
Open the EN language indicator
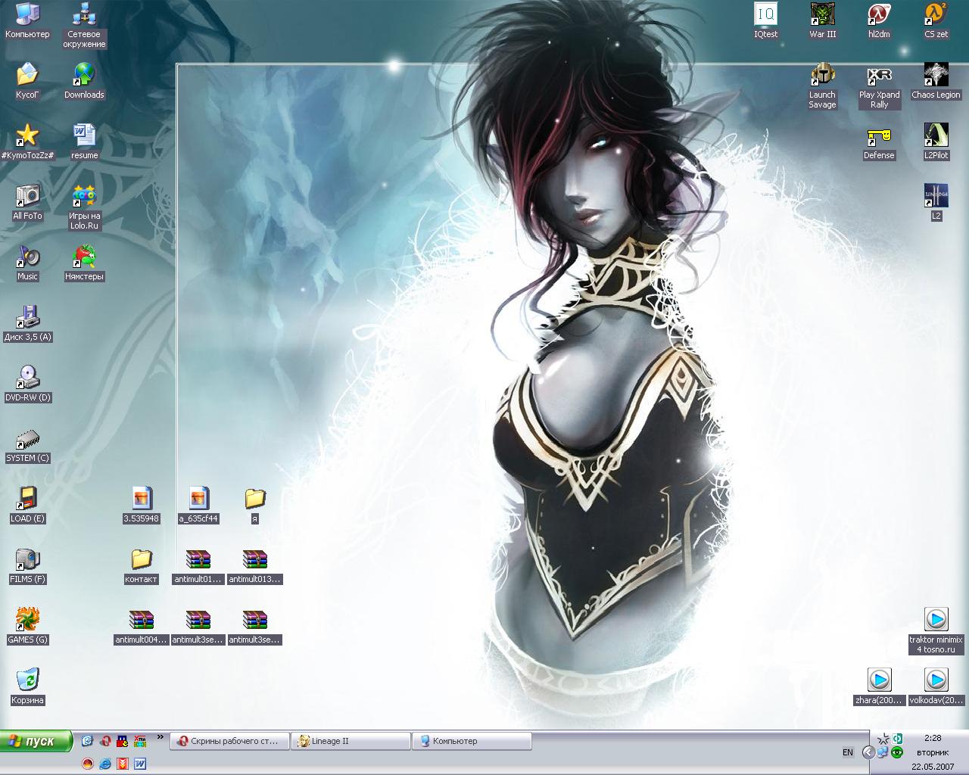pyautogui.click(x=848, y=752)
